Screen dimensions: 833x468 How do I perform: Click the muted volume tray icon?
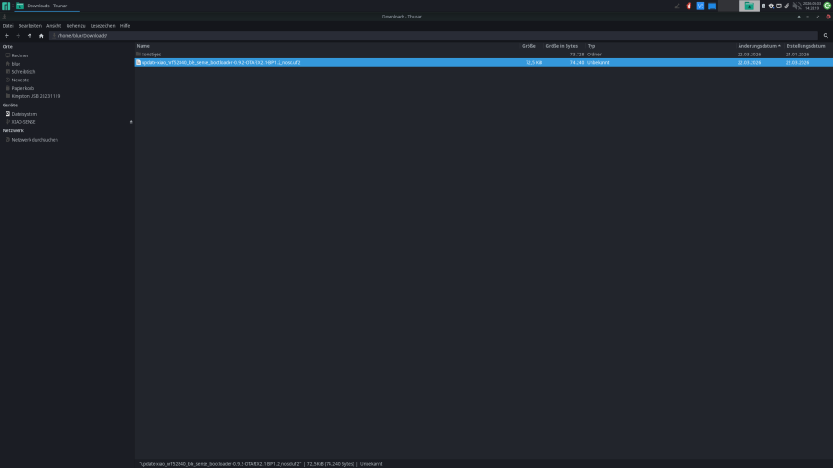797,6
